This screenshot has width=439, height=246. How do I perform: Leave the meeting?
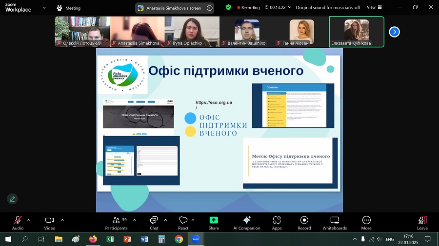422,223
